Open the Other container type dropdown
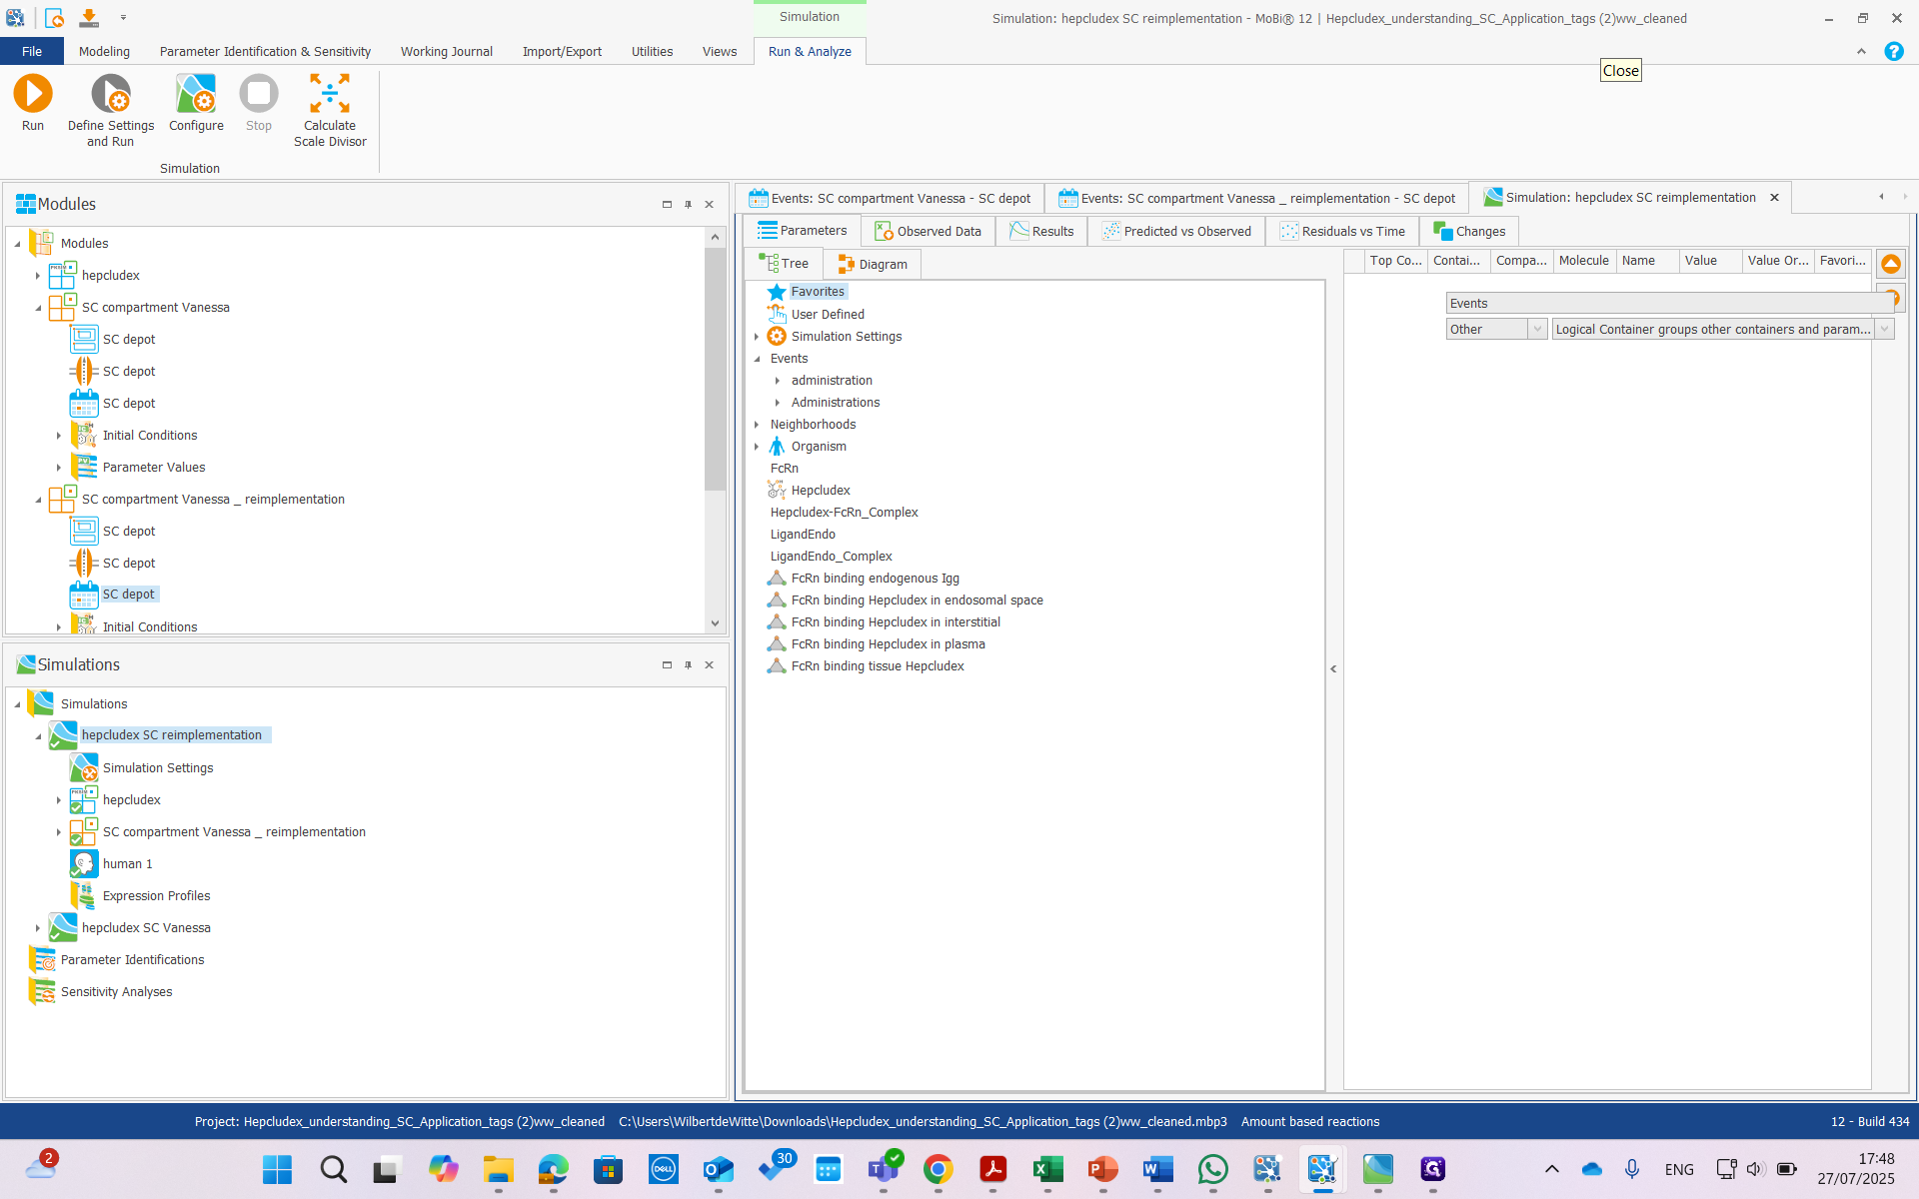Screen dimensions: 1919x1199 (1537, 330)
